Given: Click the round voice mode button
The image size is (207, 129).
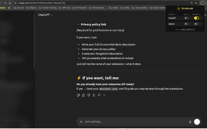Looking at the screenshot, I should [197, 122].
